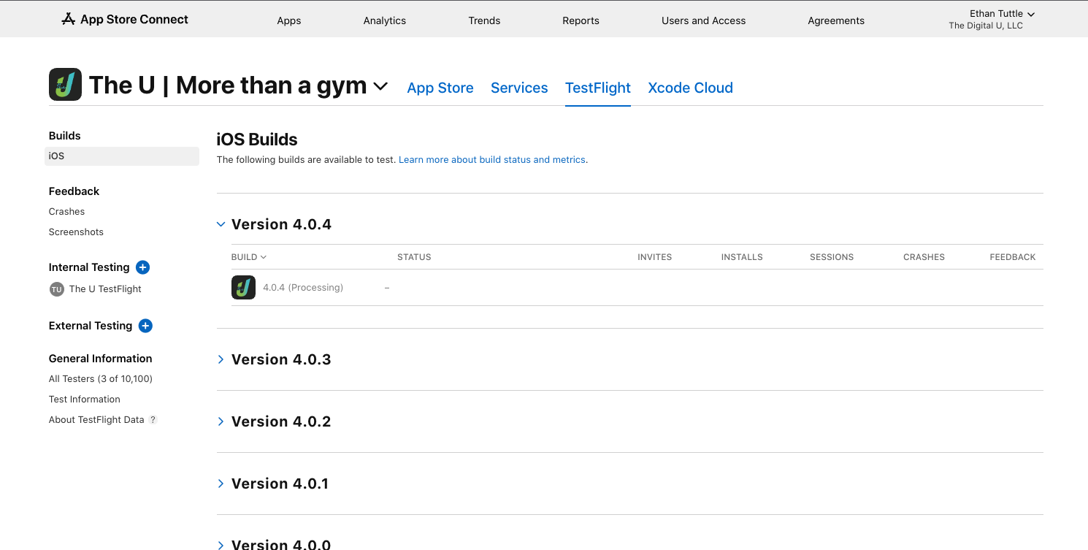The height and width of the screenshot is (550, 1088).
Task: Click the 4.0.4 build app icon
Action: pyautogui.click(x=243, y=288)
